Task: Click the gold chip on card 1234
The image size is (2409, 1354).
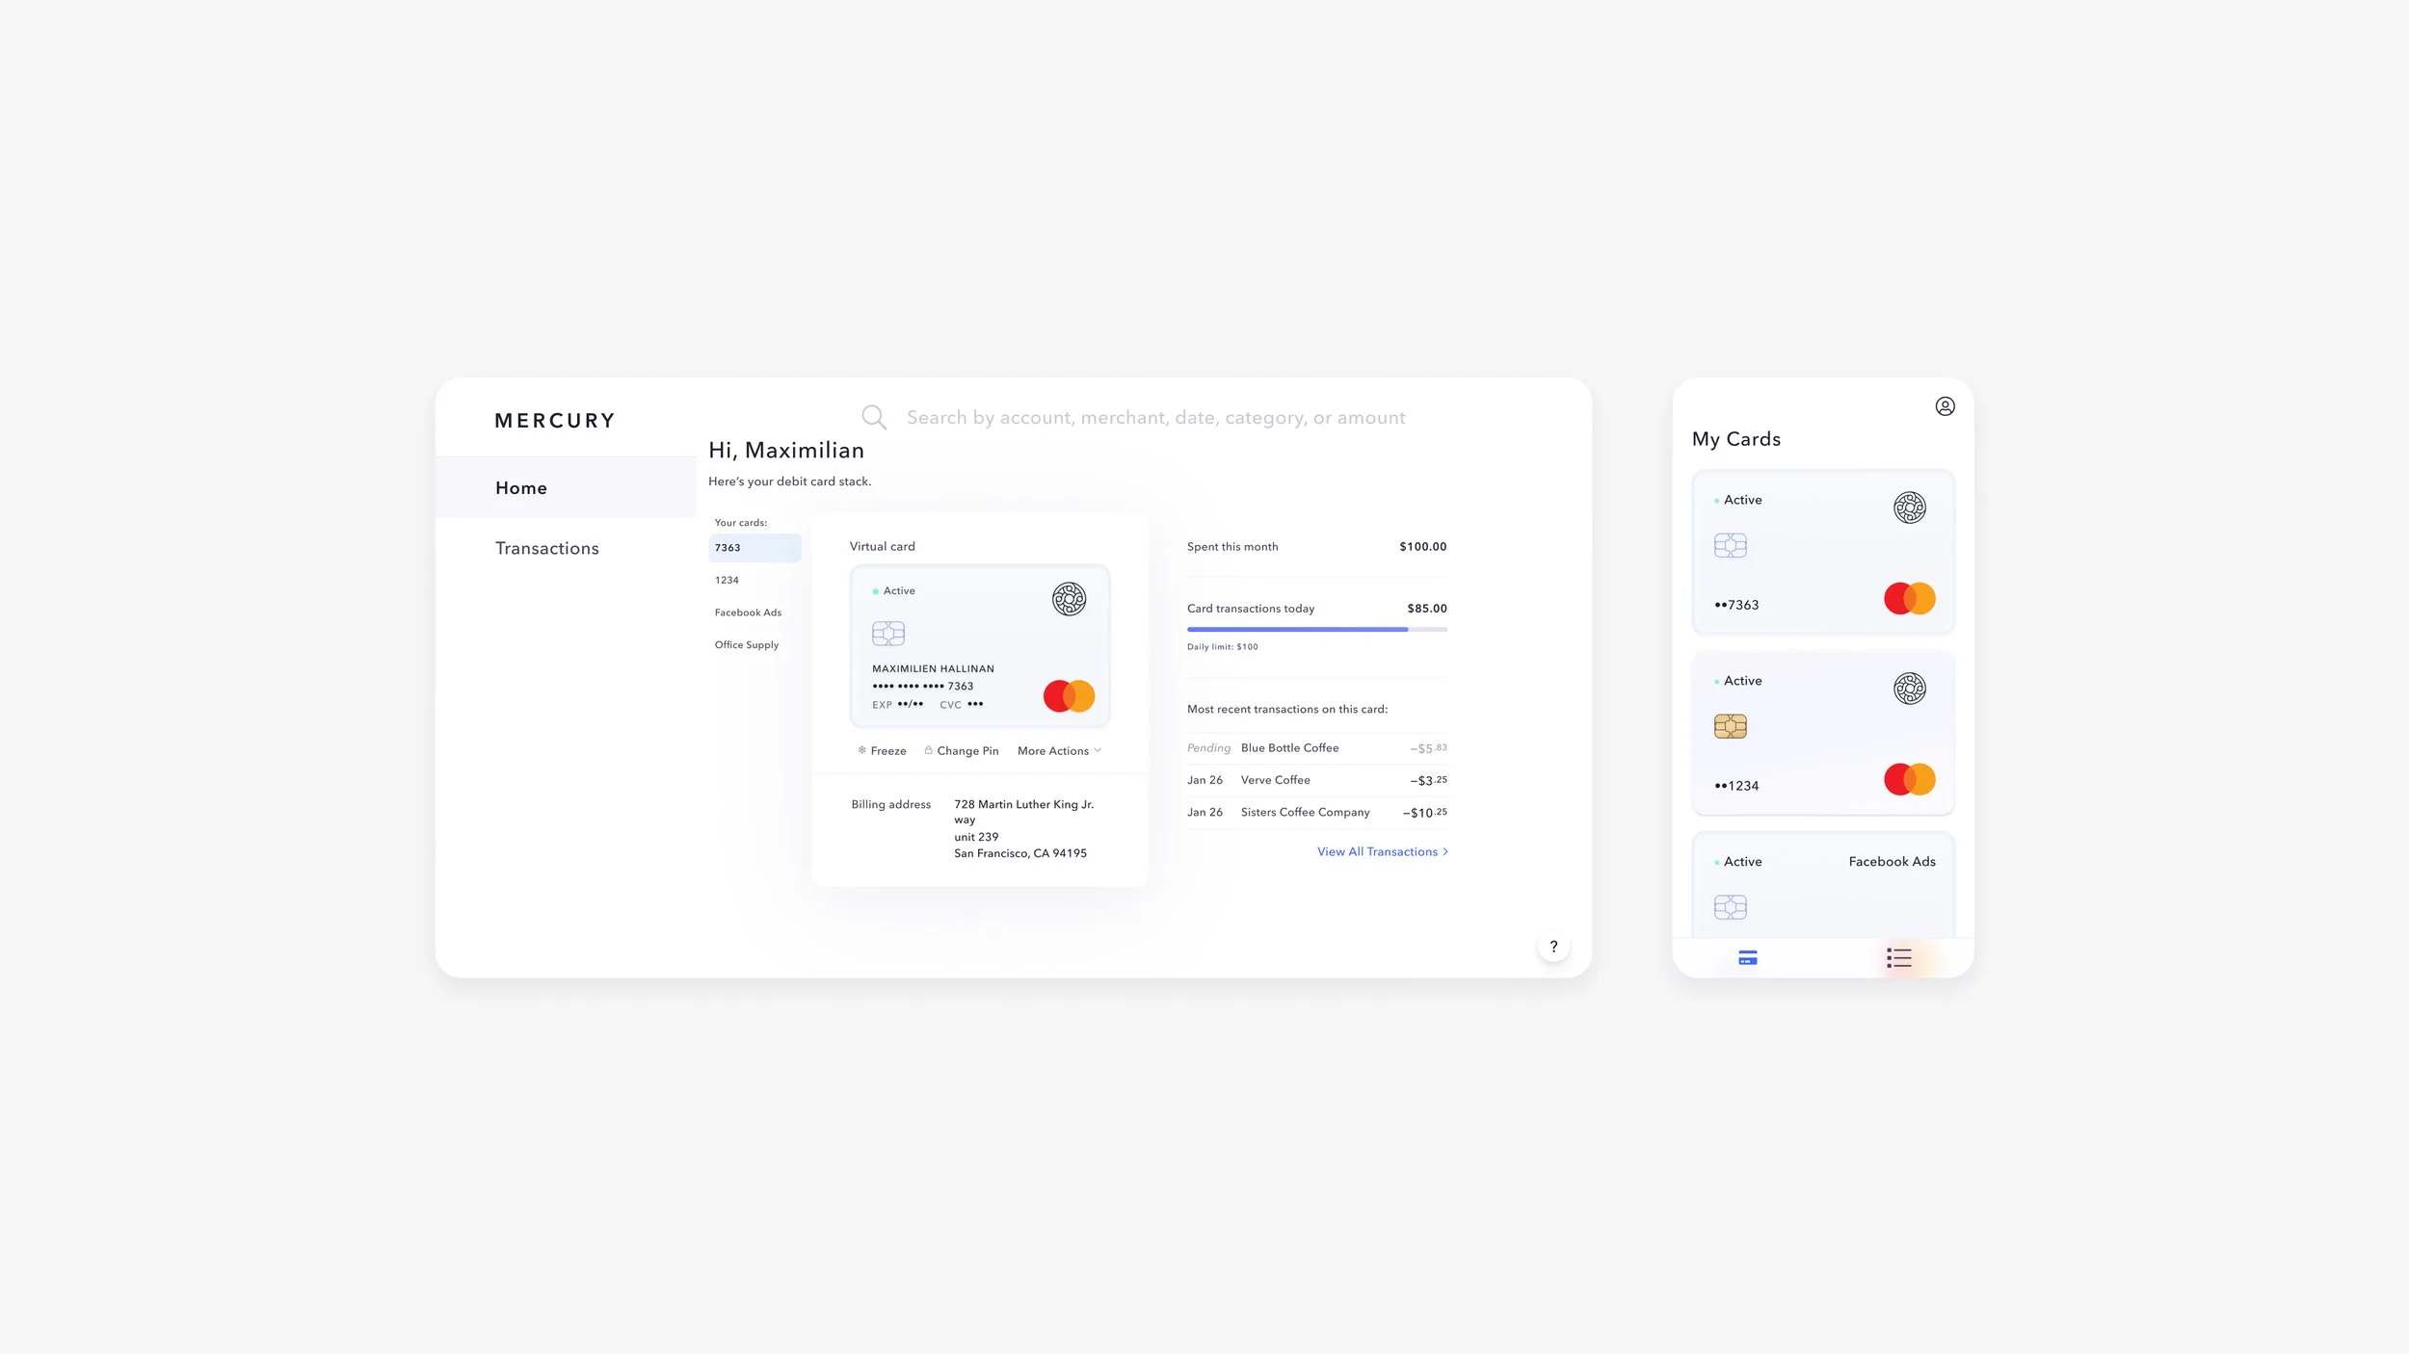Action: pos(1730,726)
